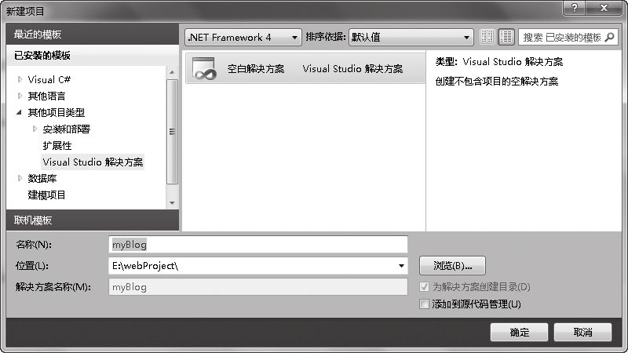Click the medium icons view button

click(506, 37)
